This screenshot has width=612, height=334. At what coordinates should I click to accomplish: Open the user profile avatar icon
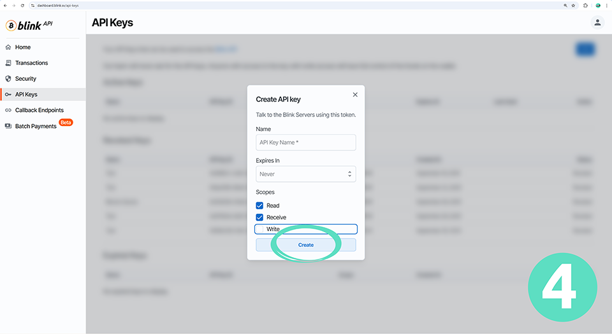coord(597,23)
